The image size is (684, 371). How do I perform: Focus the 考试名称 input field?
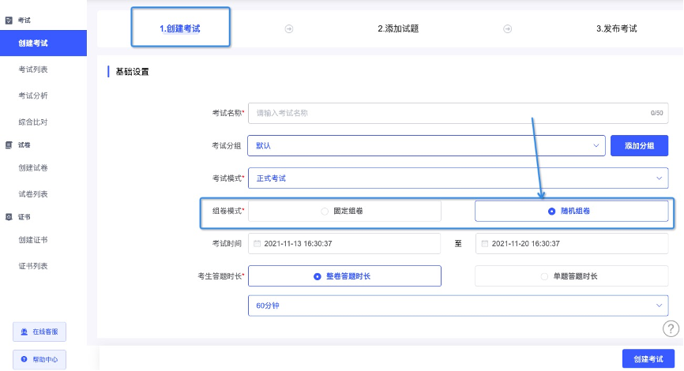pyautogui.click(x=458, y=113)
